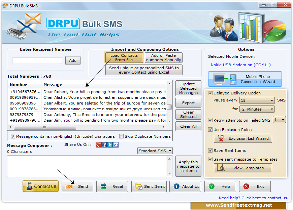The image size is (293, 210).
Task: Click contact list vertical scroll up arrow
Action: click(169, 84)
